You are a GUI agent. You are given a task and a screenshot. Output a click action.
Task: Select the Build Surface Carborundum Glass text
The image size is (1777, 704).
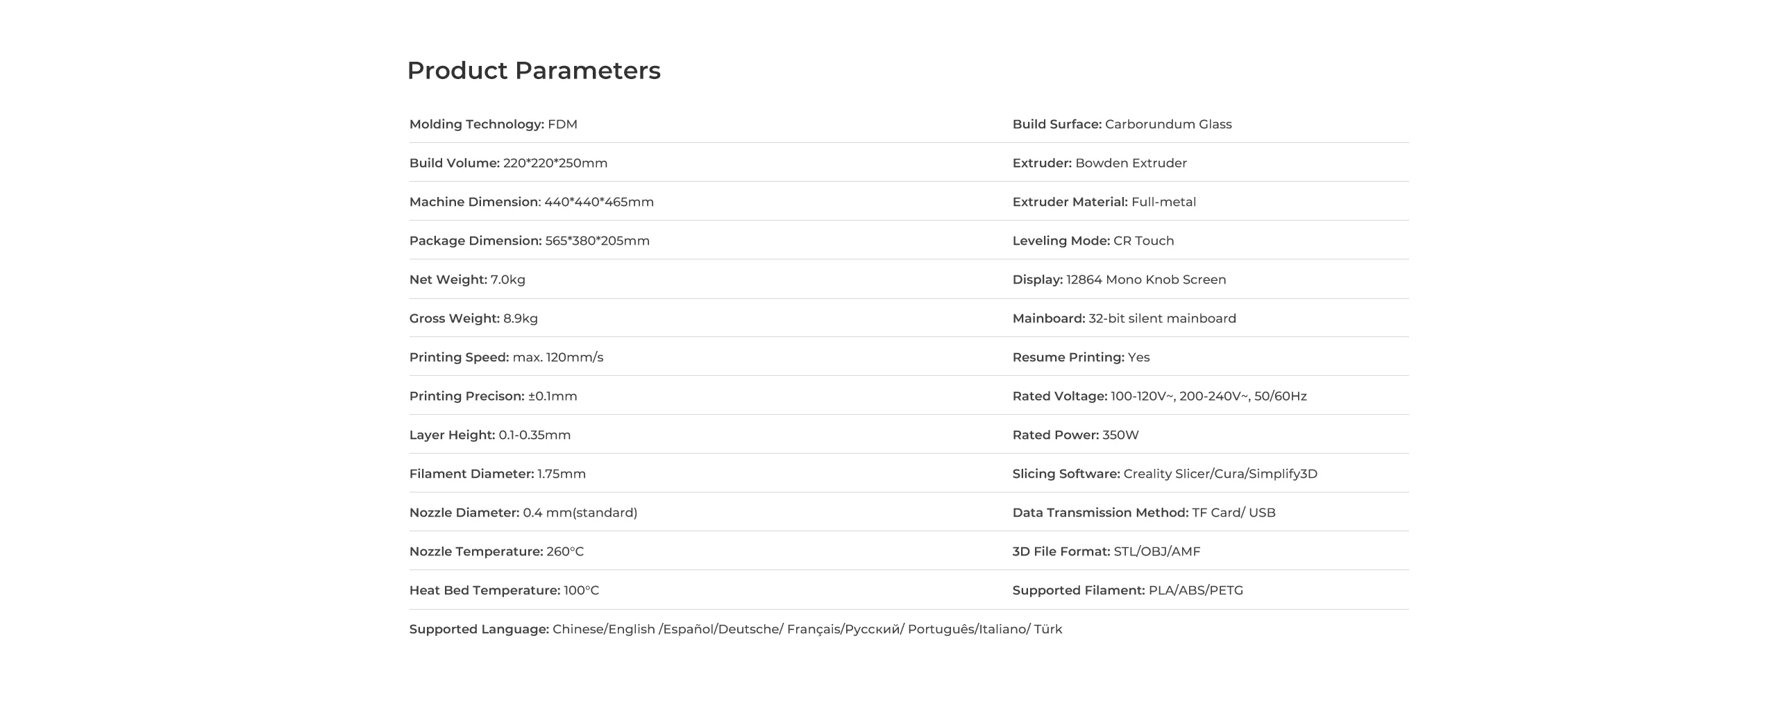click(1122, 124)
